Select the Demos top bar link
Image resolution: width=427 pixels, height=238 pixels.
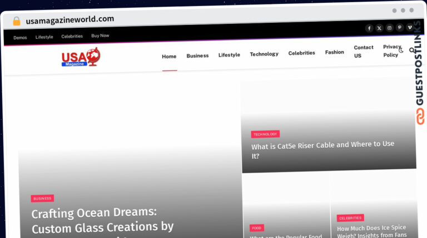pos(20,38)
